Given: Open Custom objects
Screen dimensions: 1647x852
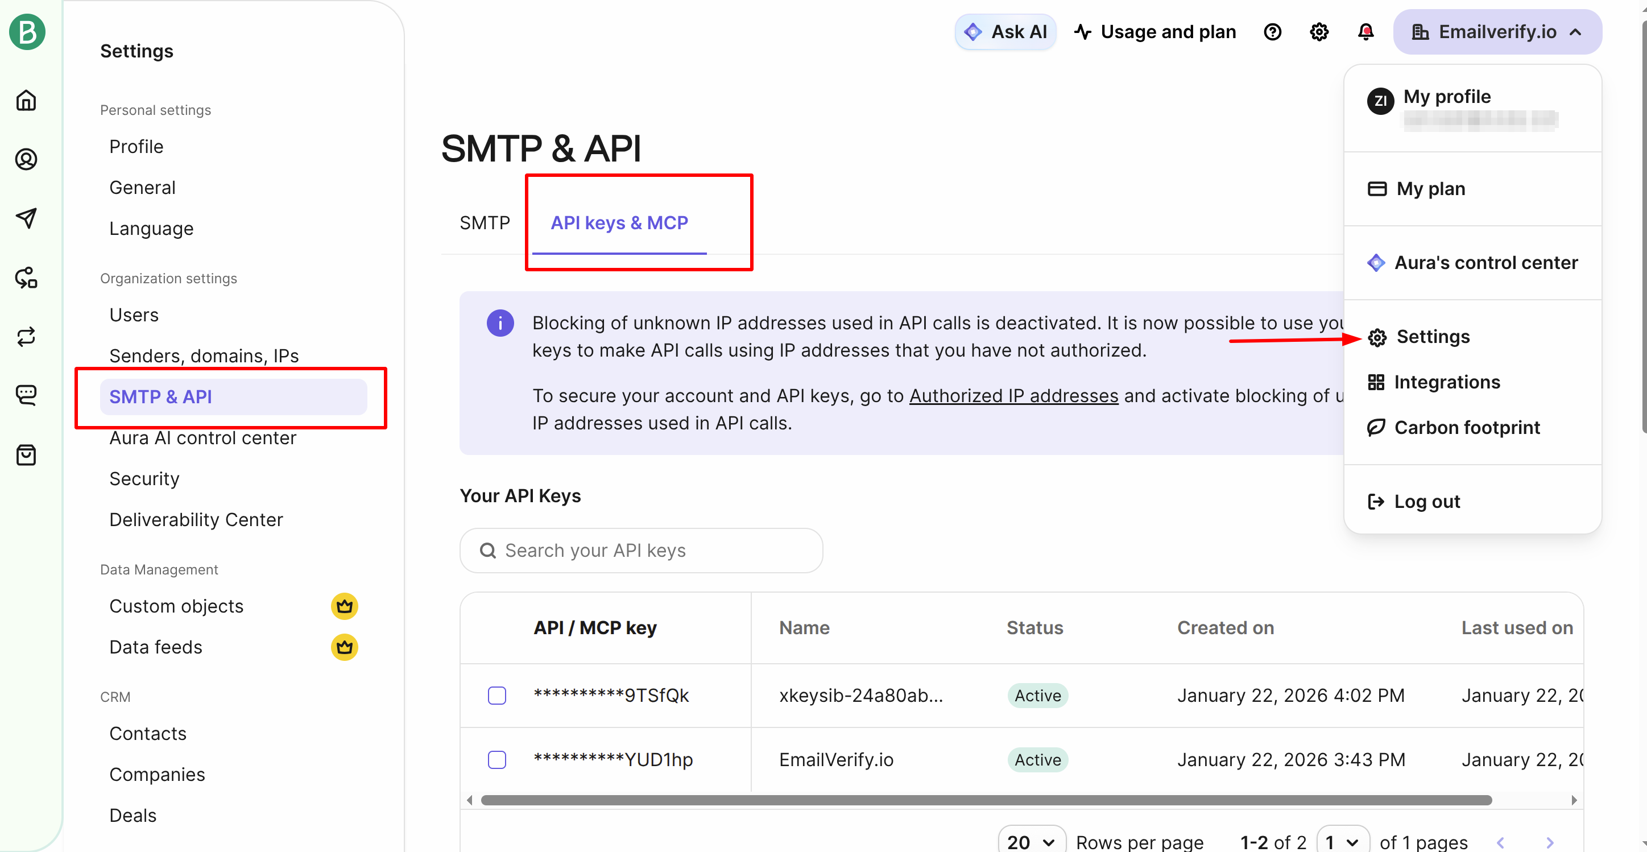Looking at the screenshot, I should tap(176, 606).
